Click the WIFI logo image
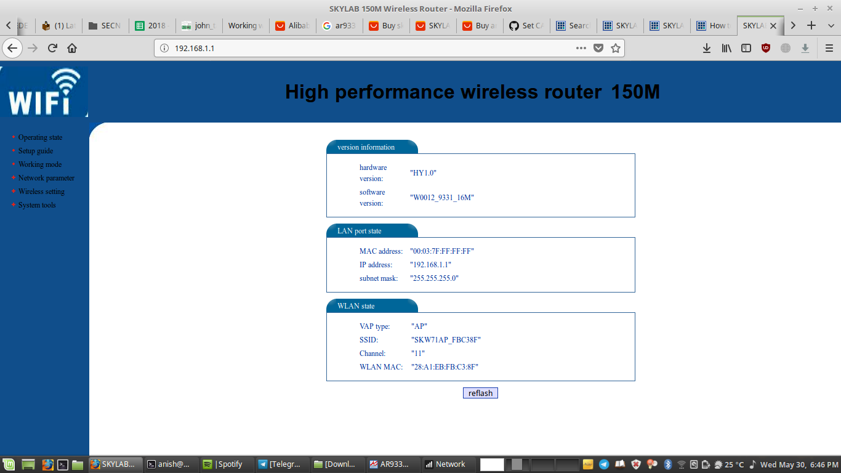The width and height of the screenshot is (841, 473). 44,91
